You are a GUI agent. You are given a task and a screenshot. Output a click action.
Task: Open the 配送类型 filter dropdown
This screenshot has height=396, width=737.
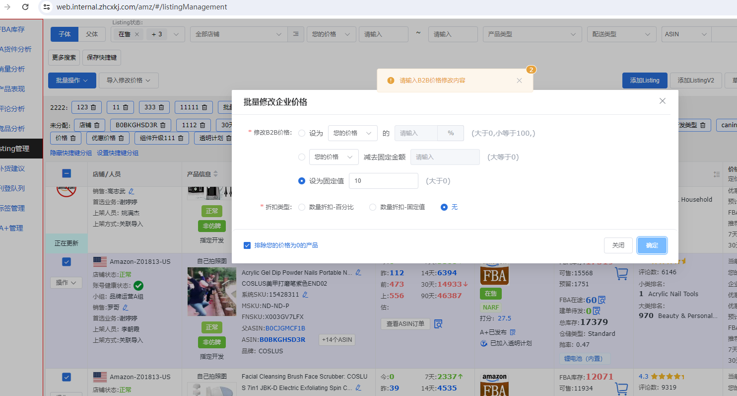click(621, 34)
